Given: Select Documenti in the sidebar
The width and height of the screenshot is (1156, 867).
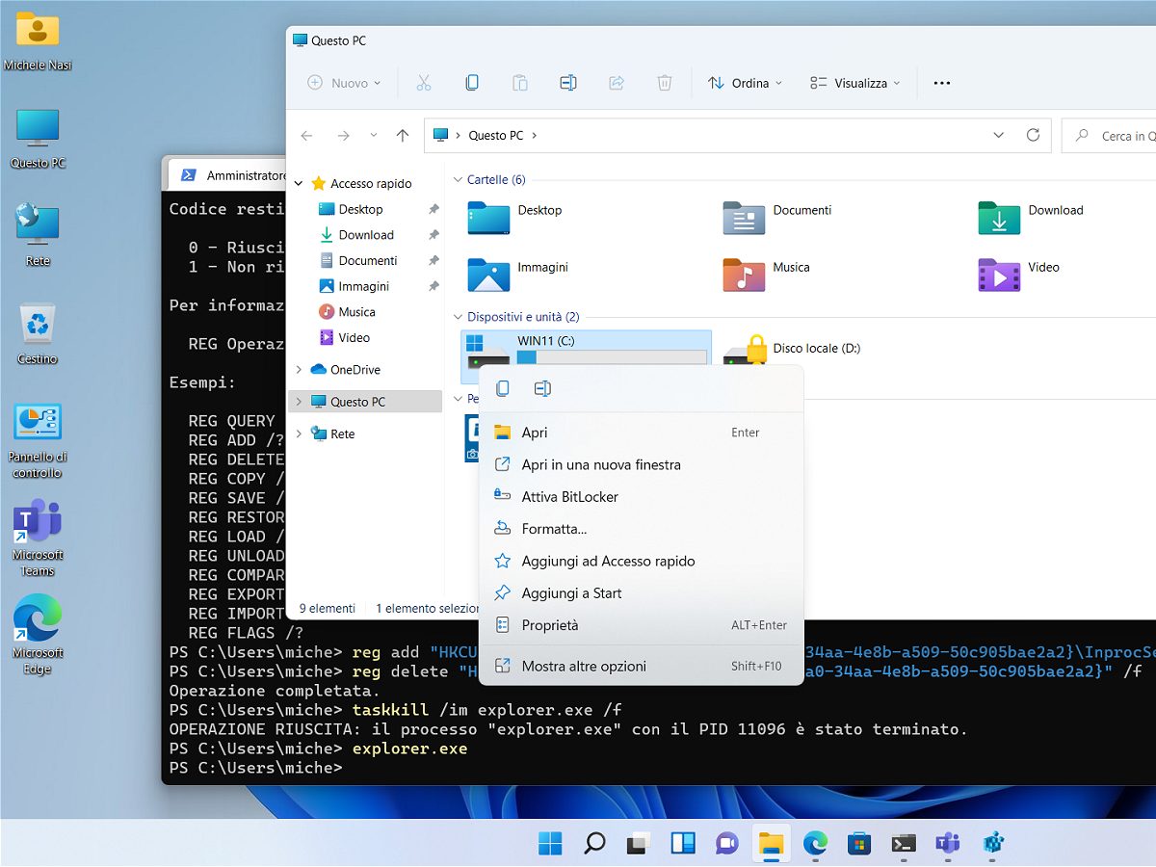Looking at the screenshot, I should pyautogui.click(x=367, y=261).
